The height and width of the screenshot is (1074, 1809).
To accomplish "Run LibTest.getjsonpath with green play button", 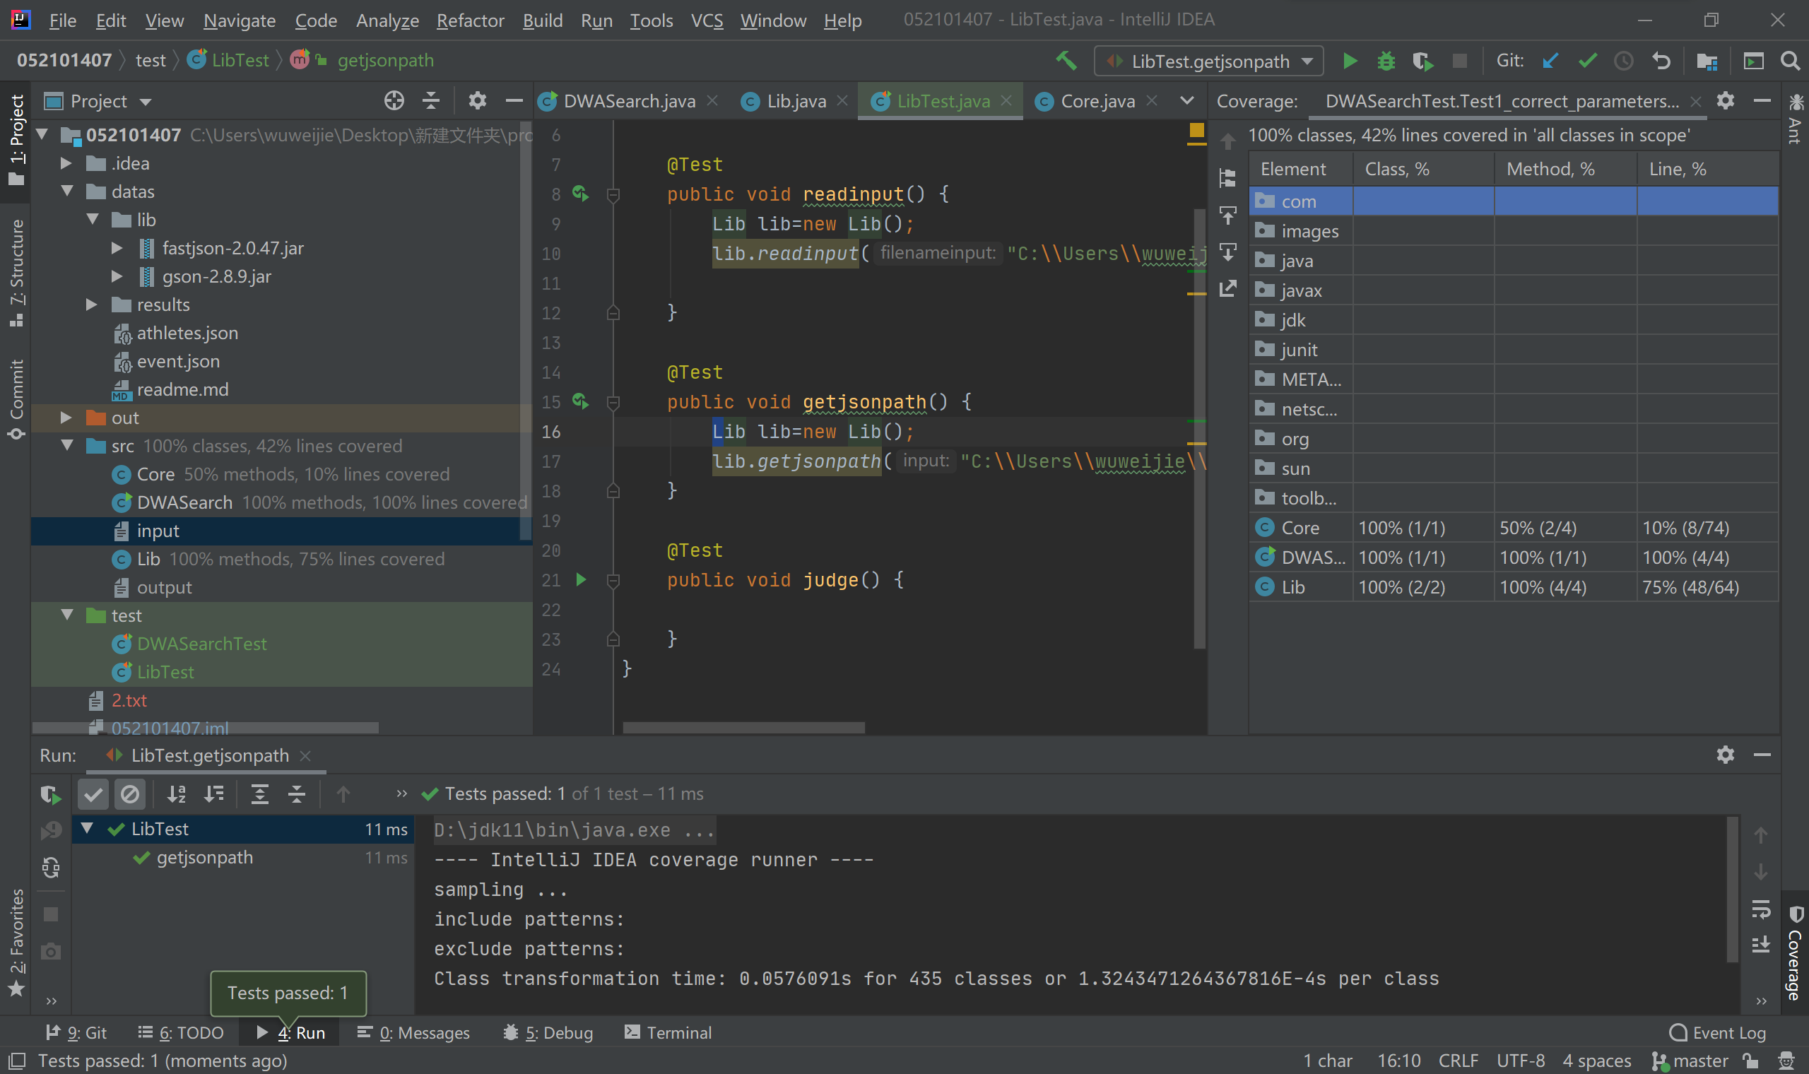I will pos(1350,61).
